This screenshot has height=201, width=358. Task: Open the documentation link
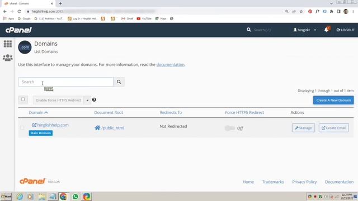click(170, 65)
